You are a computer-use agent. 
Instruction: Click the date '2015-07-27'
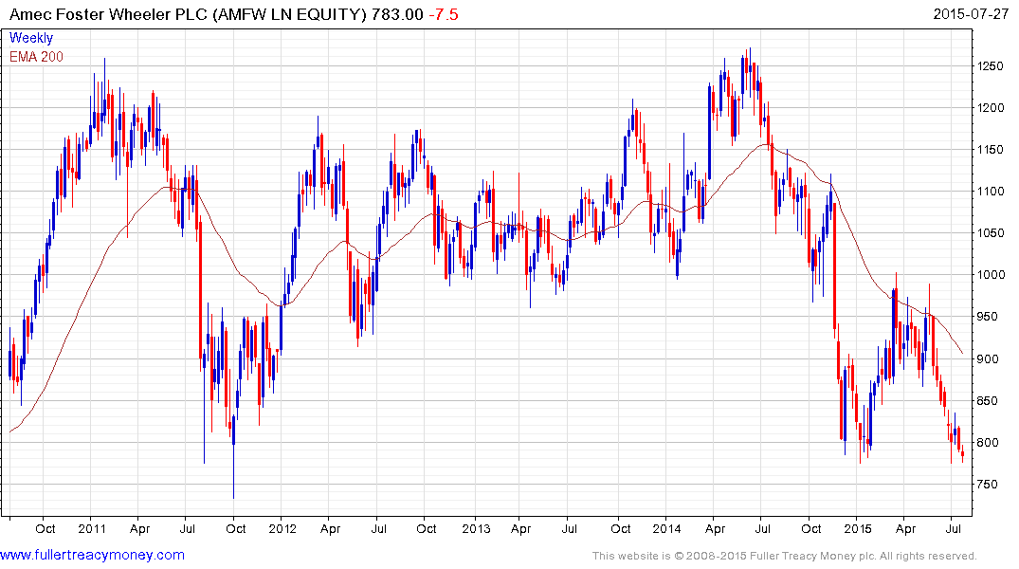pyautogui.click(x=971, y=14)
